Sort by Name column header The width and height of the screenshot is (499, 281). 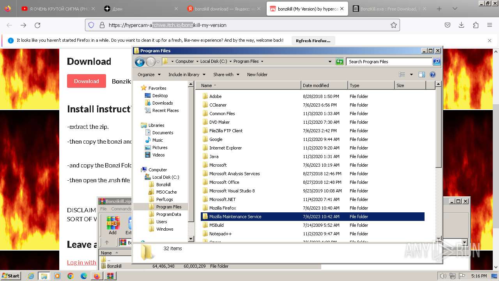pos(248,85)
